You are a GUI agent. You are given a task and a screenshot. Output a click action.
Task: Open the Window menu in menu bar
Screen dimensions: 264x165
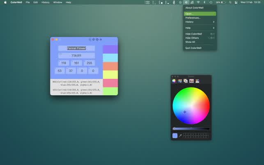57,2
